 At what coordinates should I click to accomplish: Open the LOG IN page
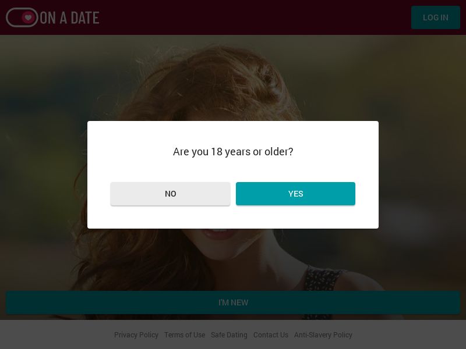click(x=435, y=17)
